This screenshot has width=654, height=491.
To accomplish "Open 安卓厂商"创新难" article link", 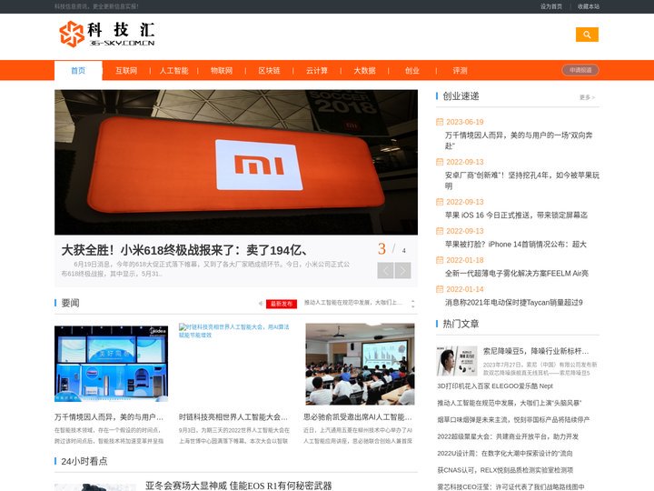I will pyautogui.click(x=521, y=180).
